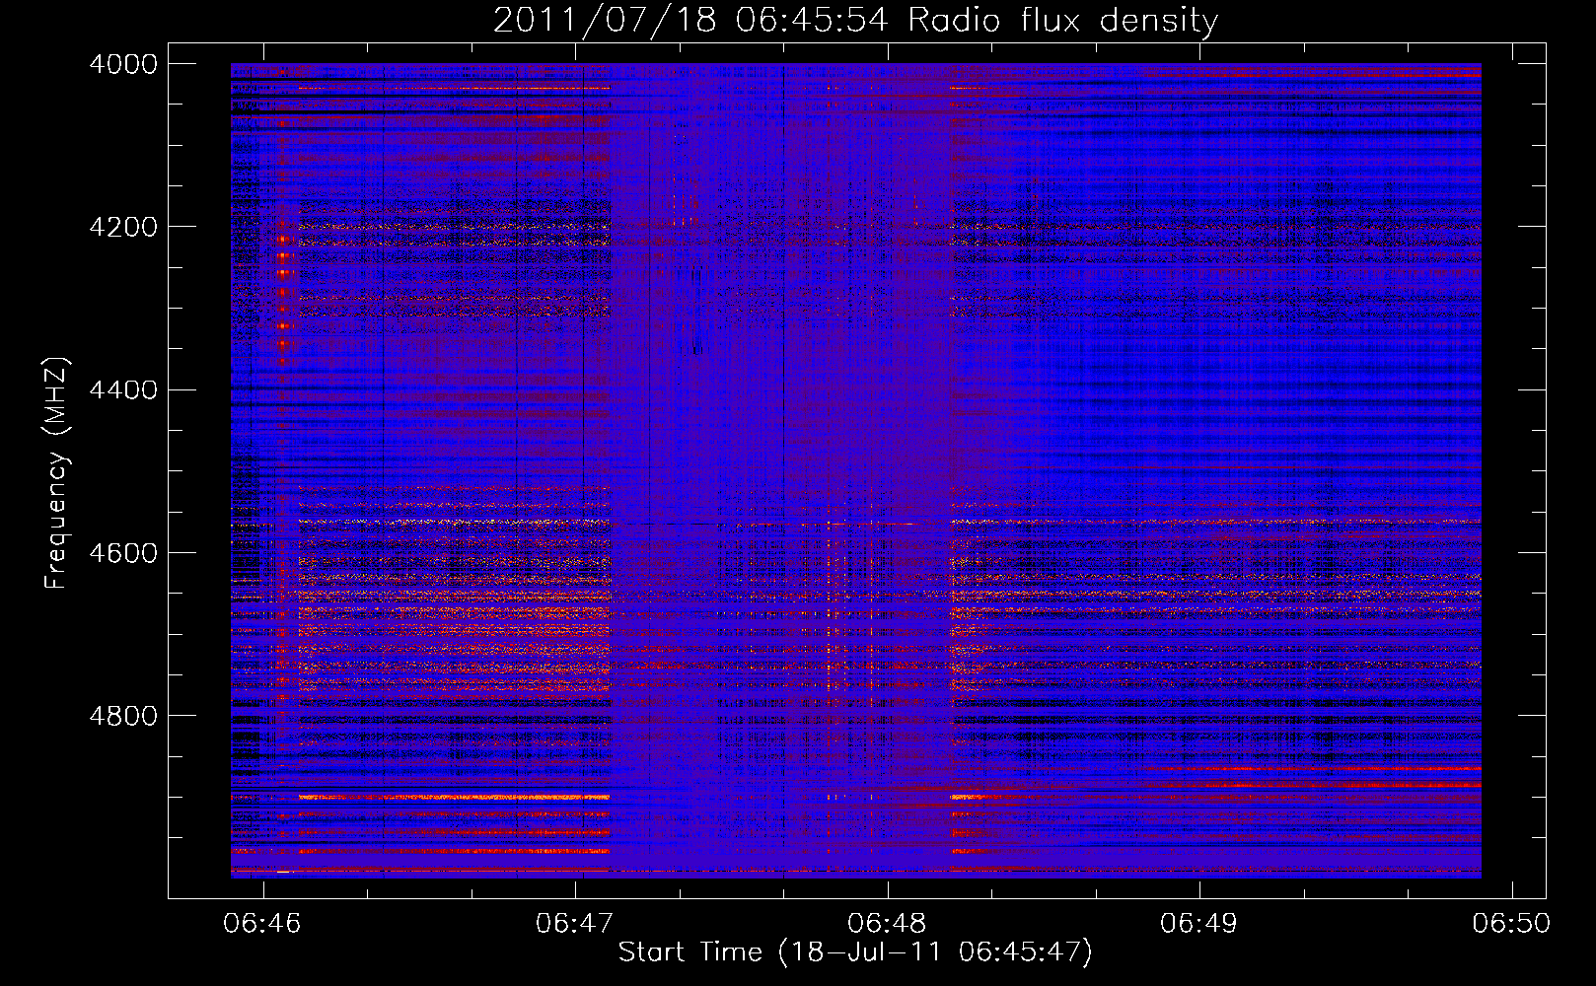Click the 4000 frequency tick label
Screen dimensions: 1596x986
[123, 64]
